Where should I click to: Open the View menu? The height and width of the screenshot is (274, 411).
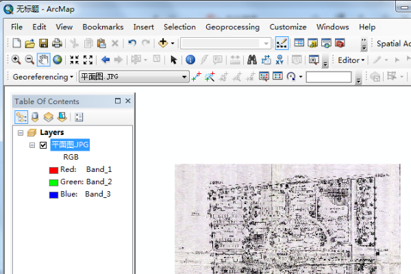coord(64,27)
